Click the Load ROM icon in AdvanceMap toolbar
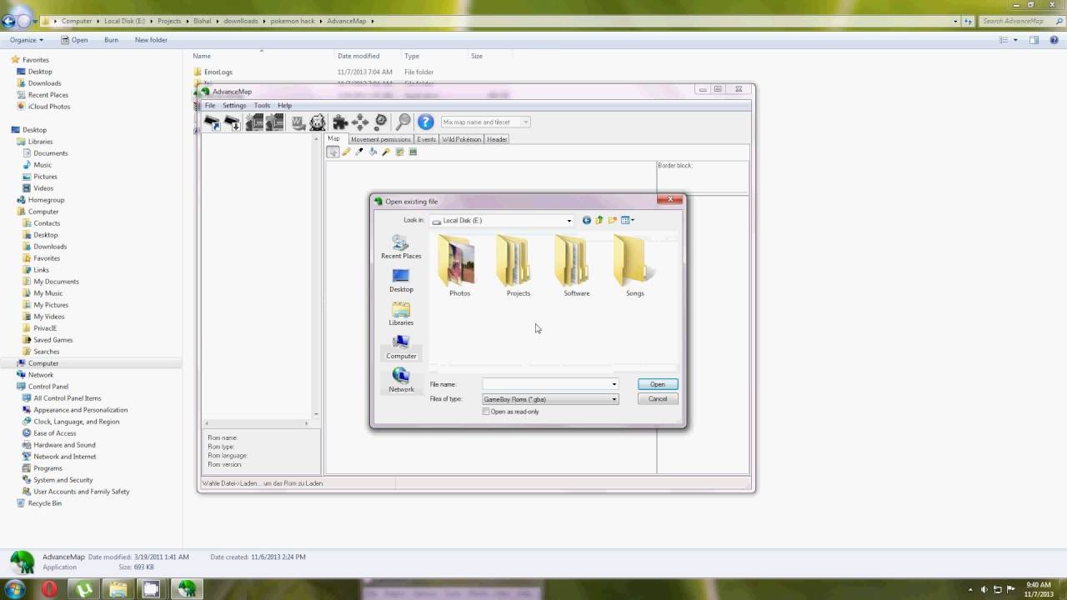Image resolution: width=1067 pixels, height=600 pixels. pyautogui.click(x=212, y=122)
